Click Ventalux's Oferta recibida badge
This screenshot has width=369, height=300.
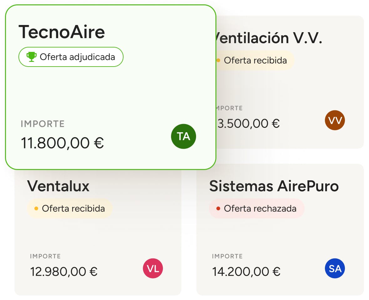pyautogui.click(x=69, y=208)
